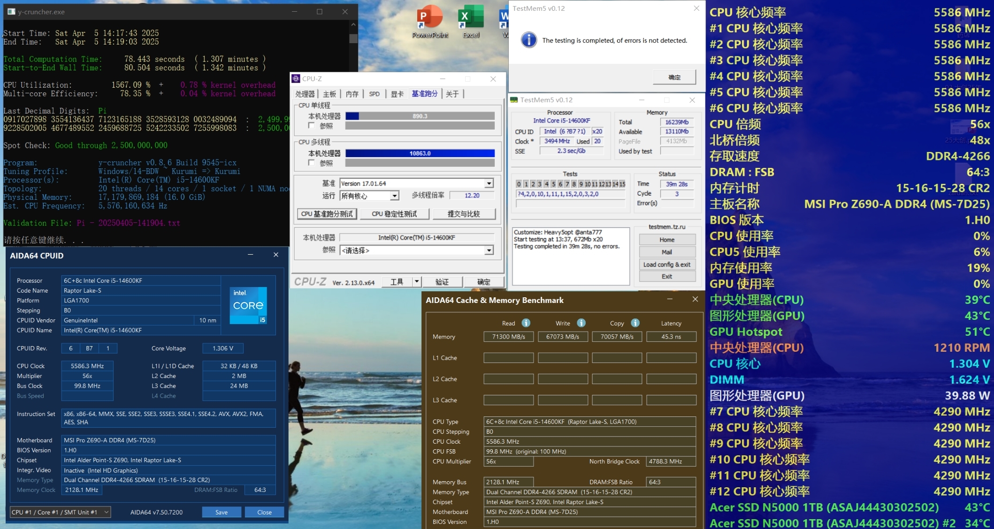
Task: Click CPU 稳定性测试 button
Action: 394,214
